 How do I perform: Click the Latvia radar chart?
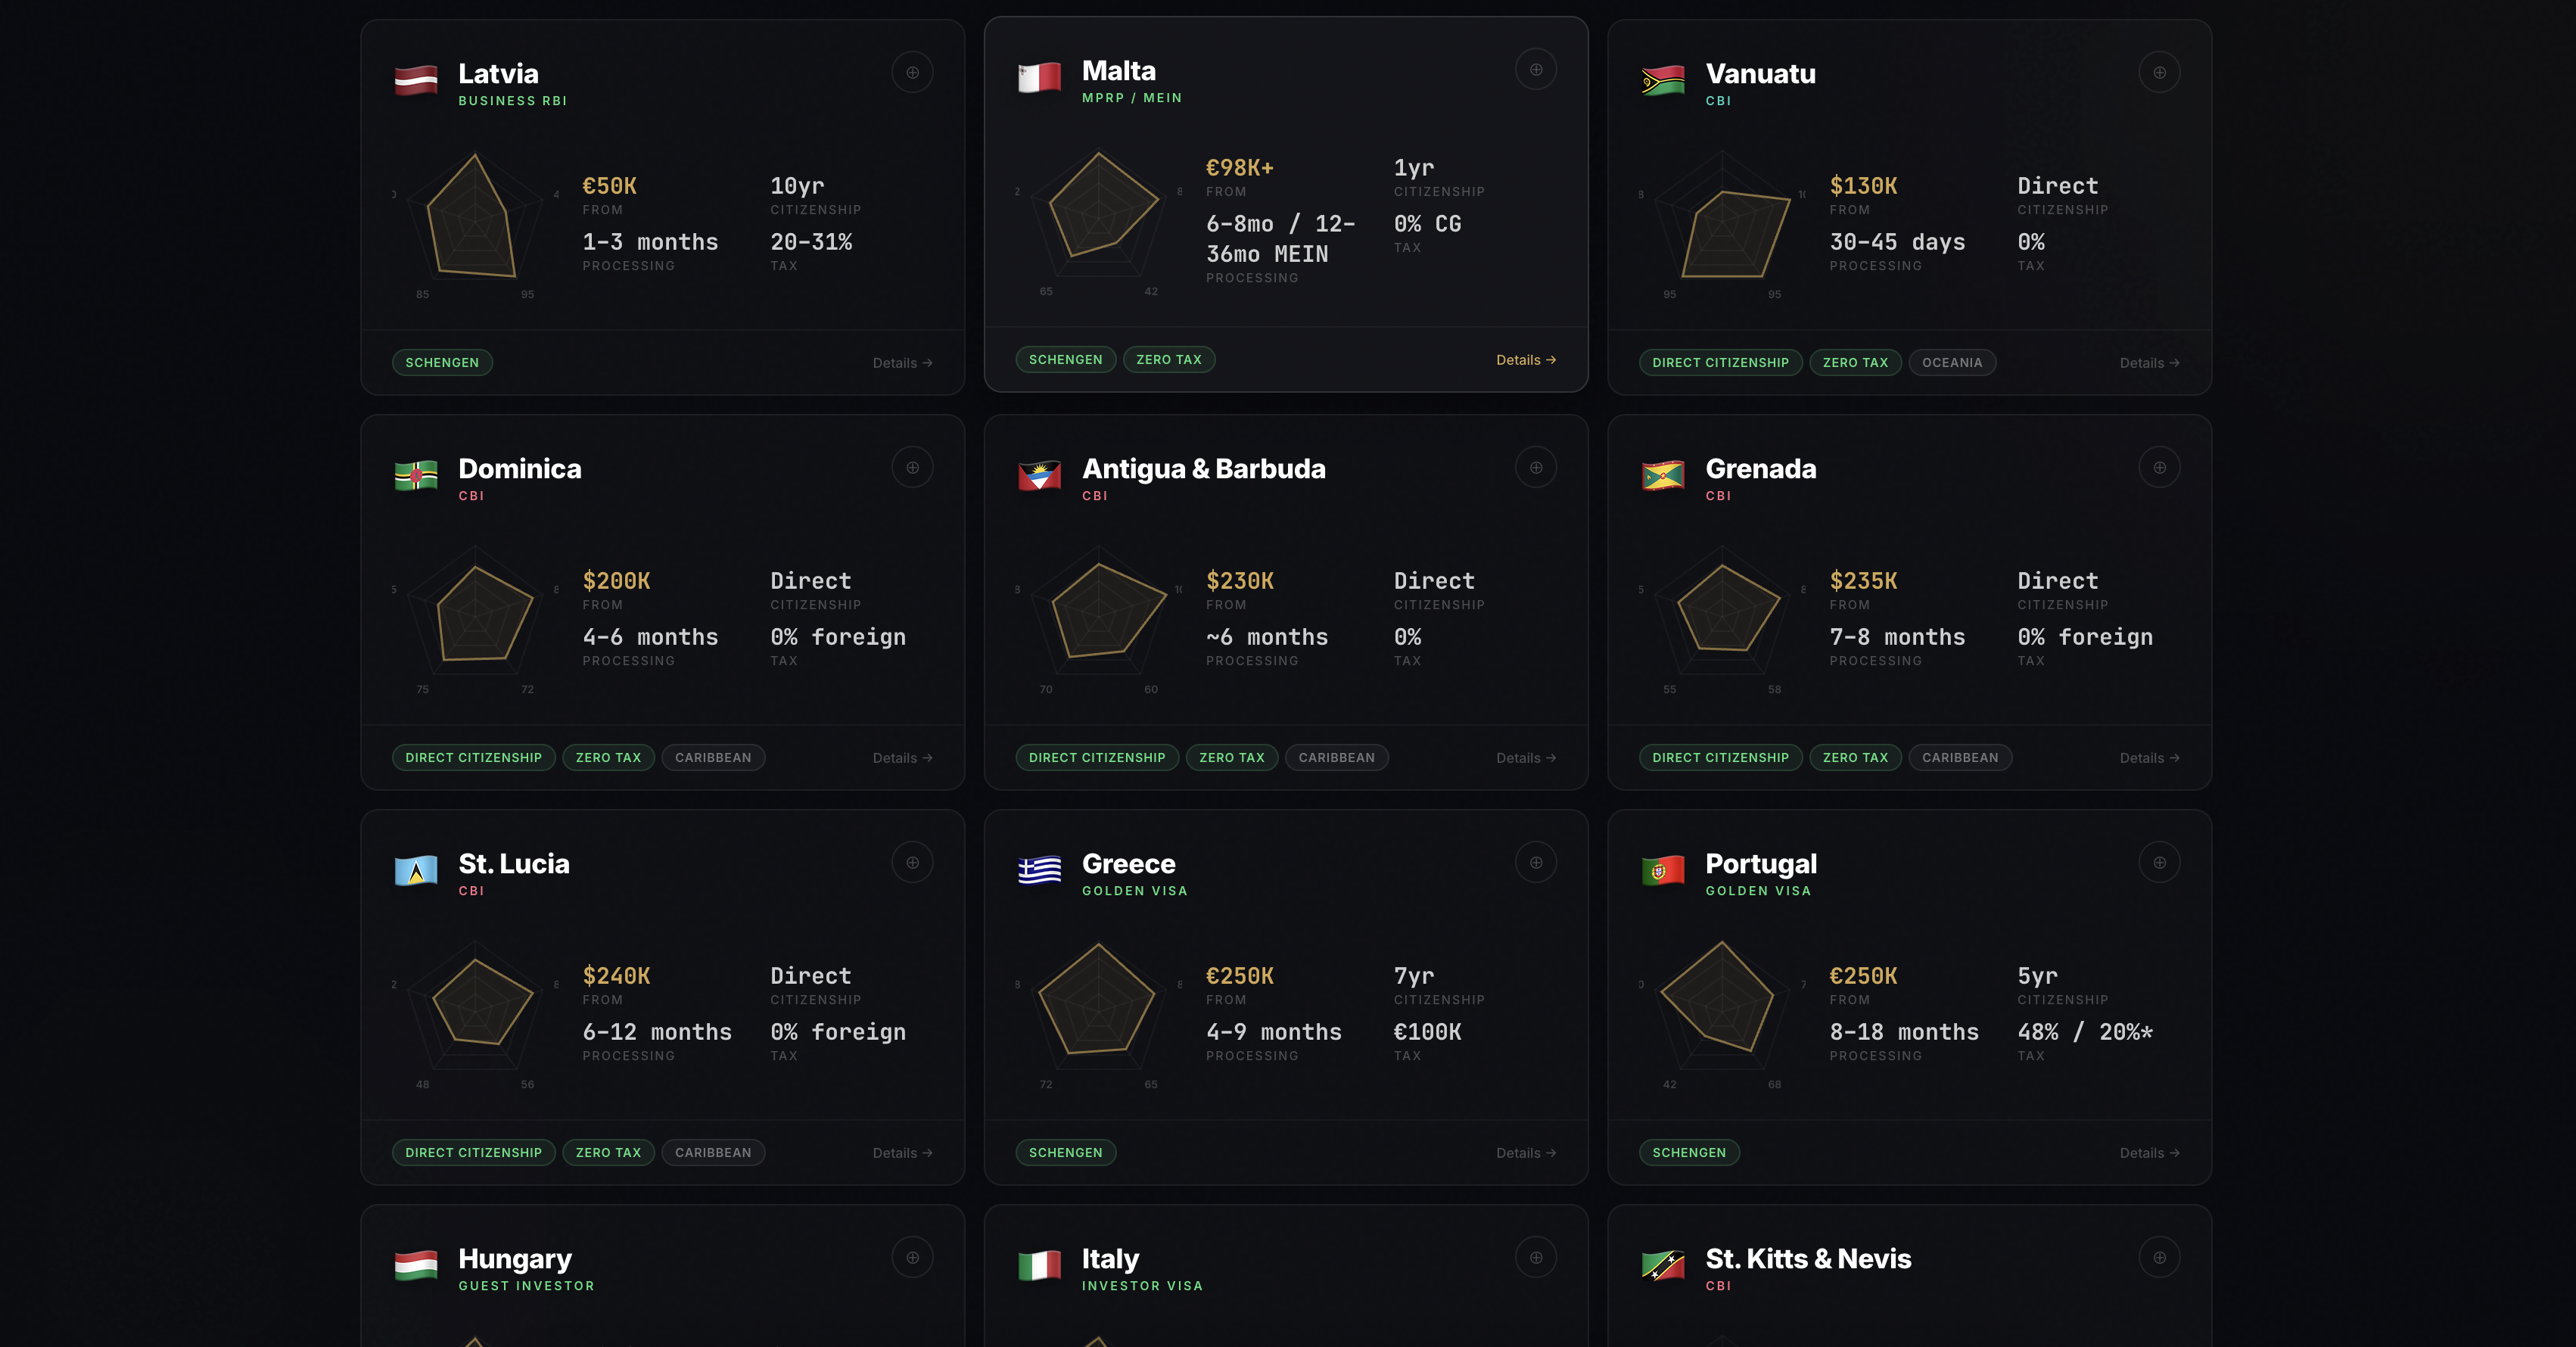click(474, 222)
